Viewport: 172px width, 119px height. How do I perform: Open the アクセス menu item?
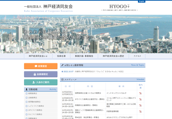137,56
